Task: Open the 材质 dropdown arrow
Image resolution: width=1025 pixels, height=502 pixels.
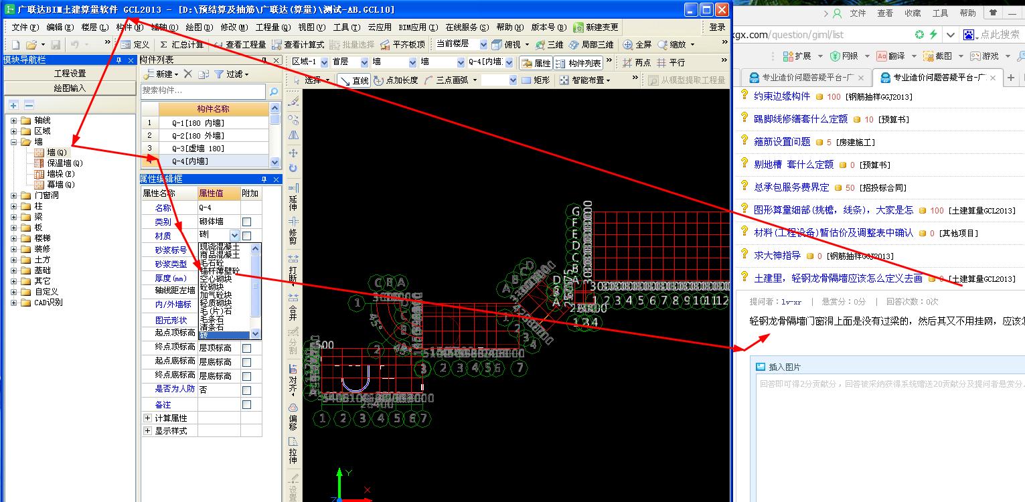Action: coord(234,236)
